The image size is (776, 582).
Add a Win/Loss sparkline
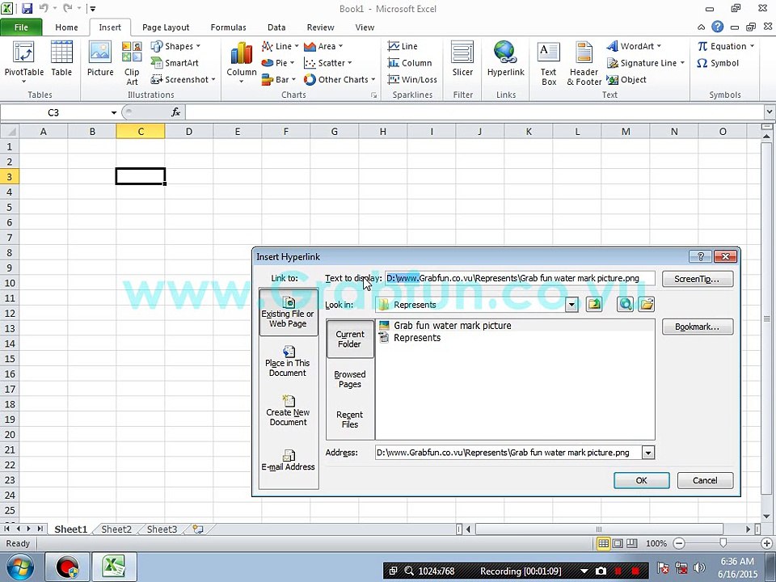click(x=412, y=79)
